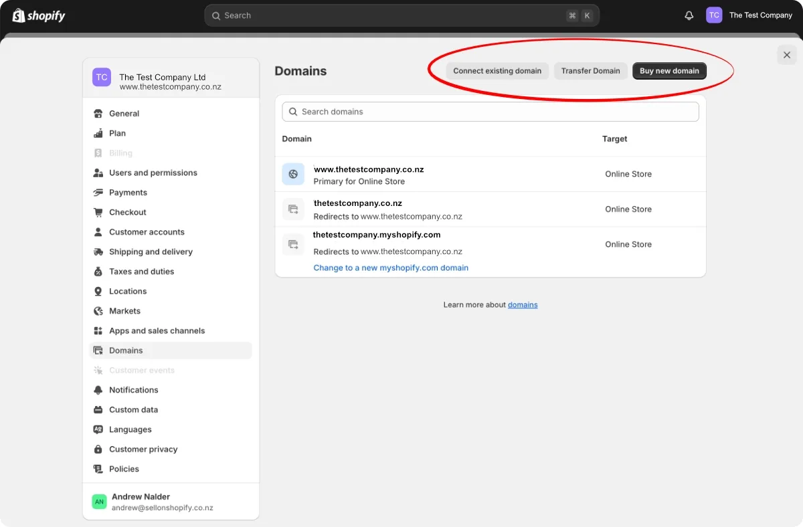The height and width of the screenshot is (527, 803).
Task: Open Taxes and duties settings
Action: [141, 272]
